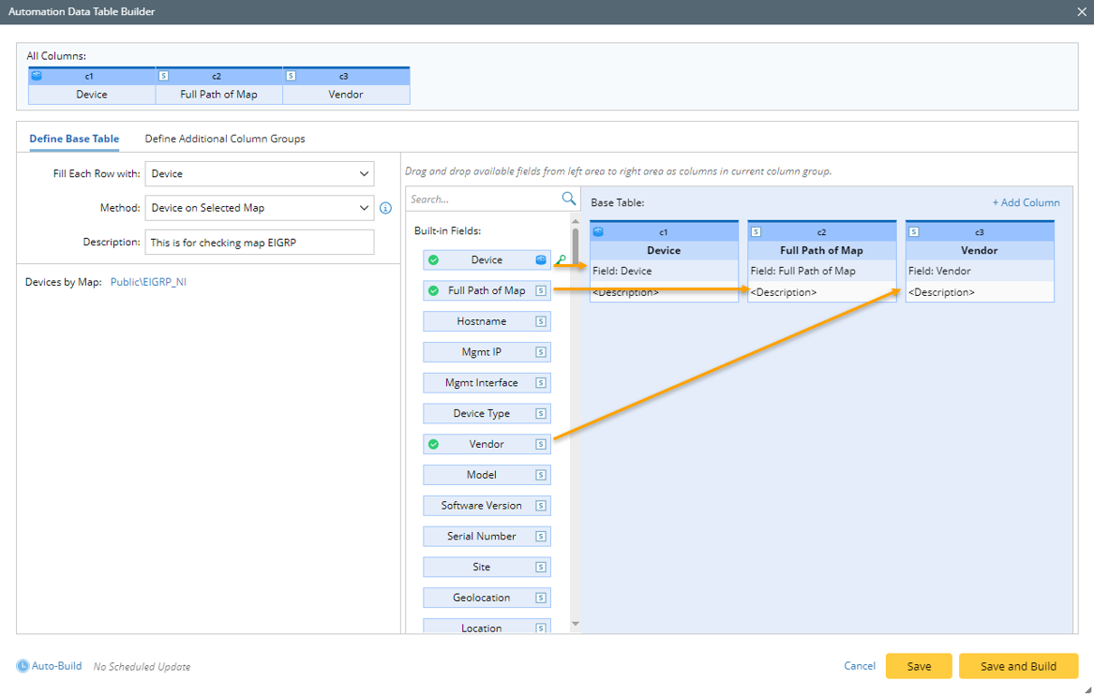The width and height of the screenshot is (1094, 695).
Task: Click the + Add Column link
Action: click(1026, 202)
